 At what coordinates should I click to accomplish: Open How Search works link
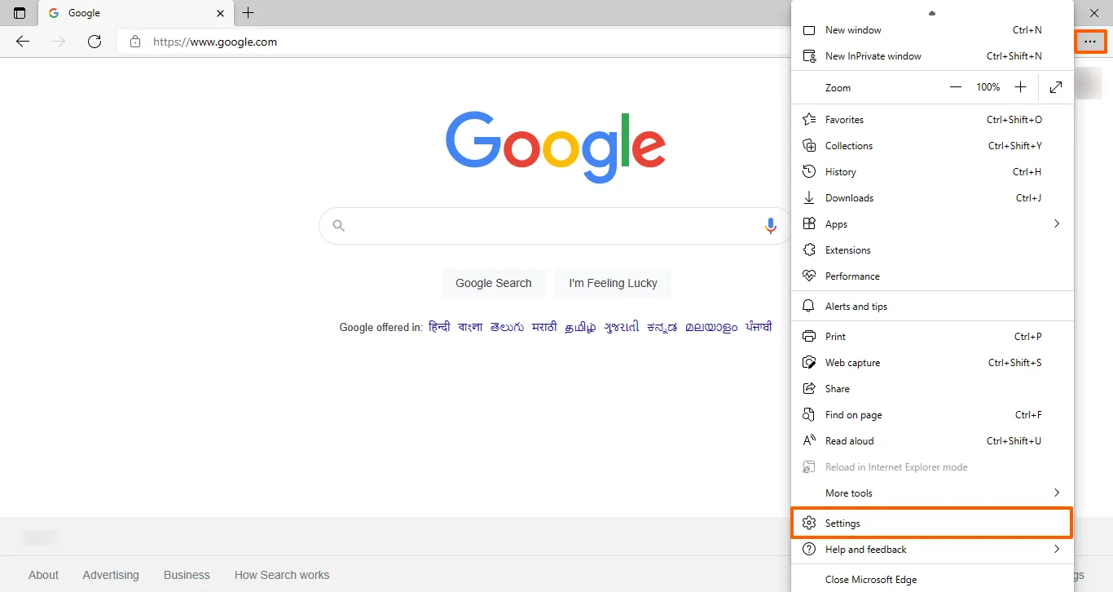[282, 575]
